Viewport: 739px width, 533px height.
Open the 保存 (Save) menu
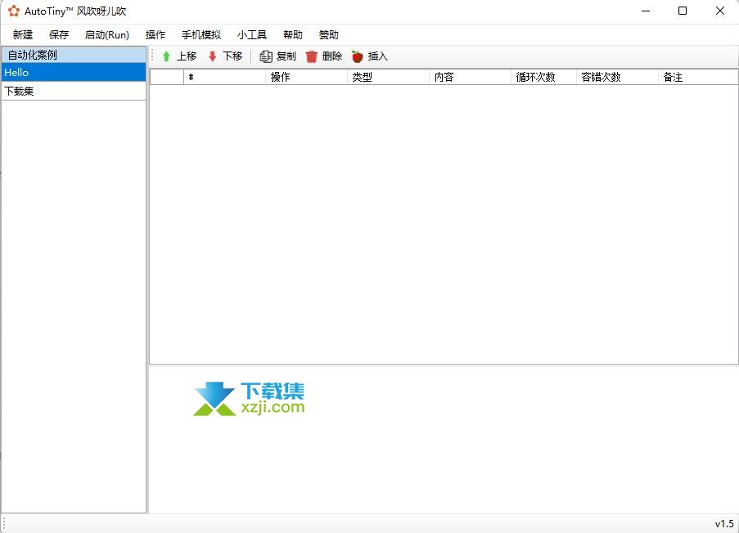tap(59, 35)
